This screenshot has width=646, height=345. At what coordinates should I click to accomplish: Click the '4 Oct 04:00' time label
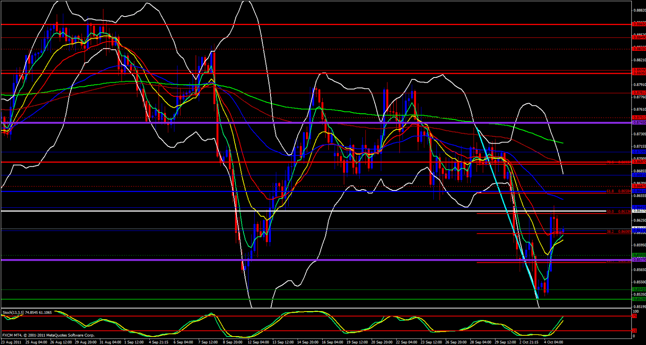point(554,342)
